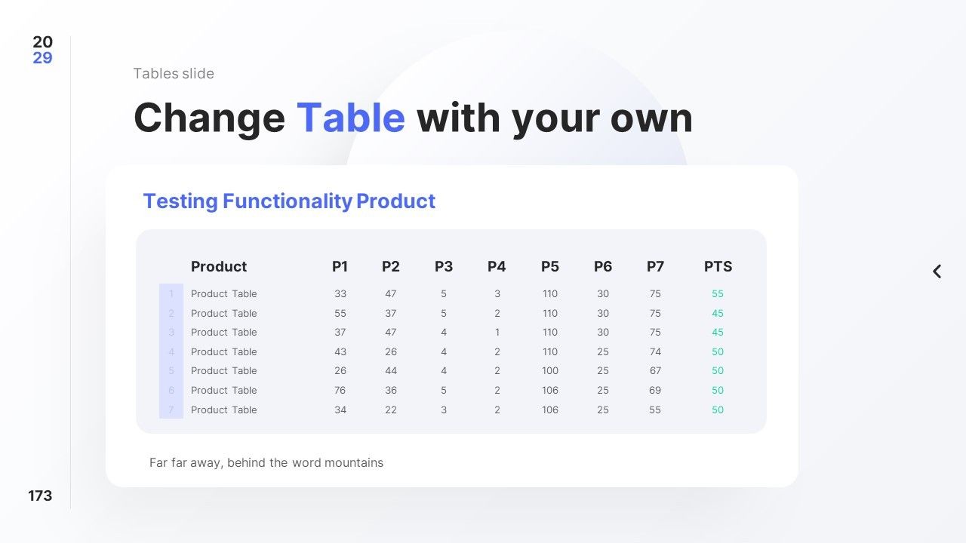Select row number 4 index cell
Viewport: 966px width, 543px height.
click(171, 351)
